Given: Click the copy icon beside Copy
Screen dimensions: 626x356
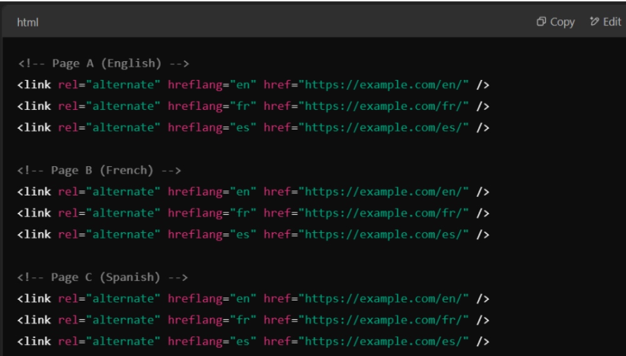Looking at the screenshot, I should click(541, 21).
